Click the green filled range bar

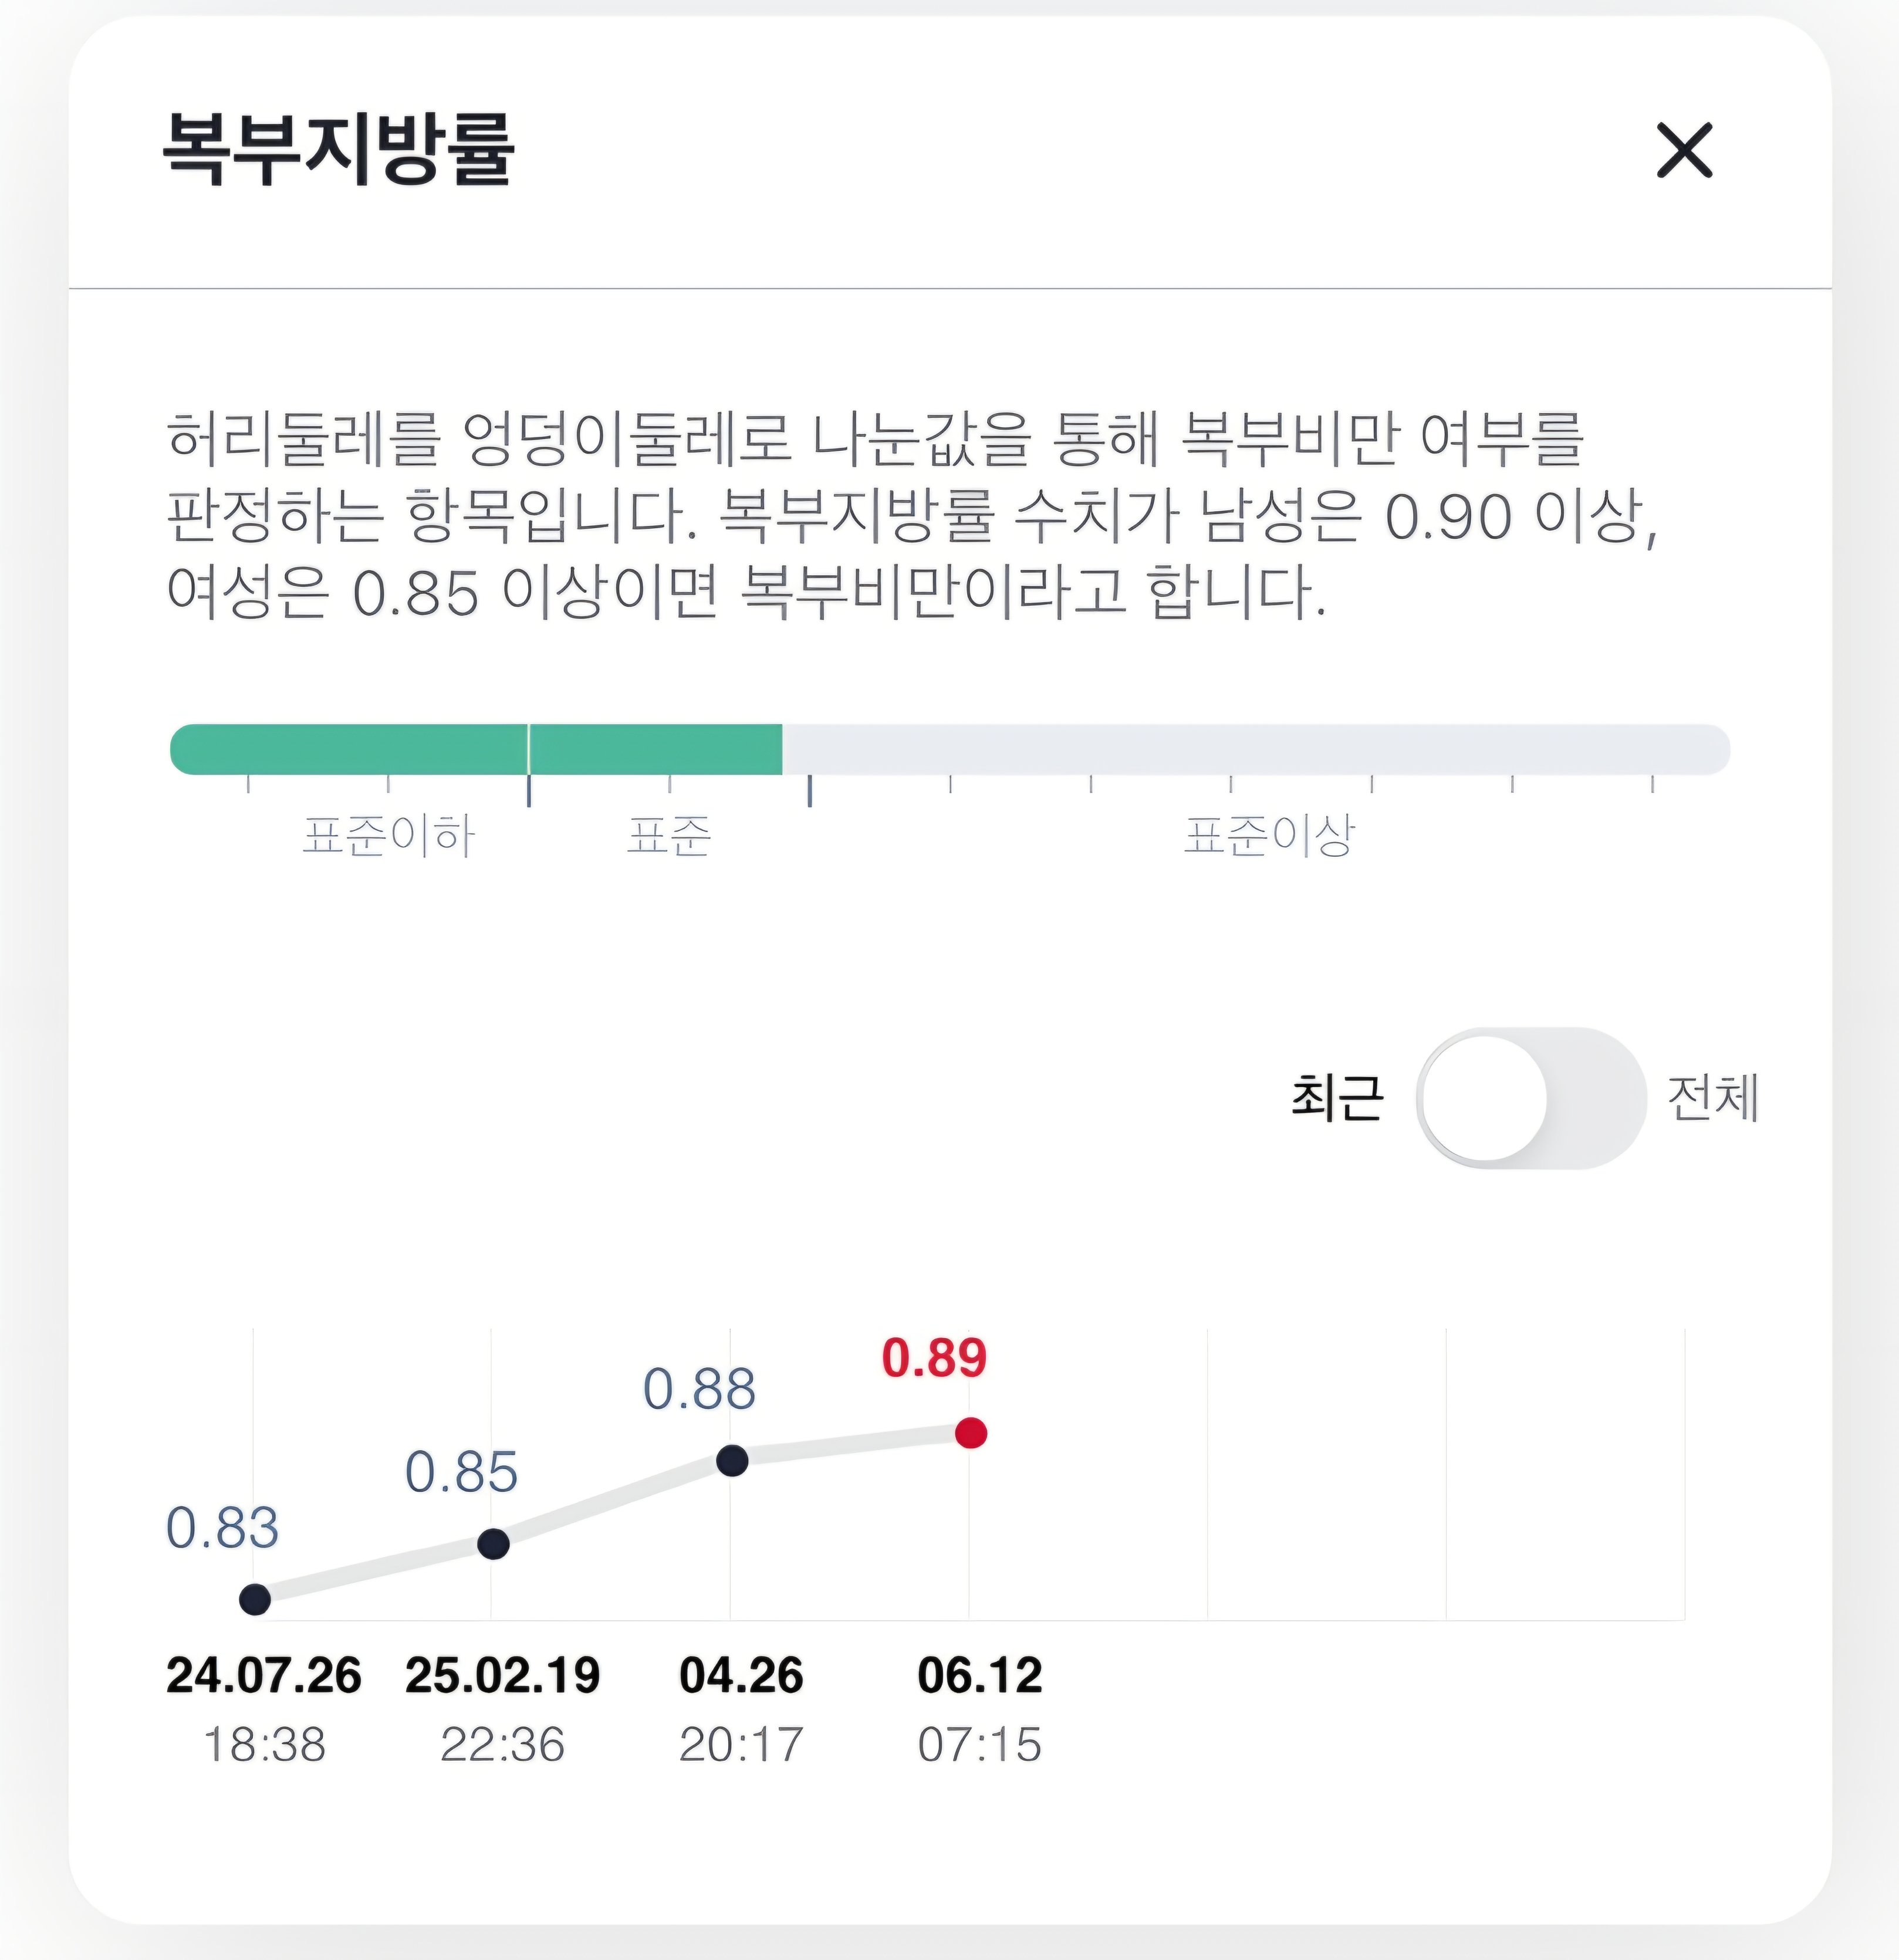coord(476,749)
